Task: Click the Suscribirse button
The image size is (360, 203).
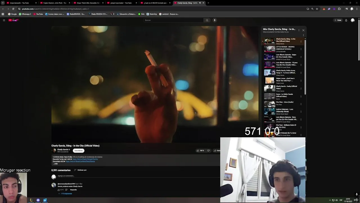Action: coord(78,151)
